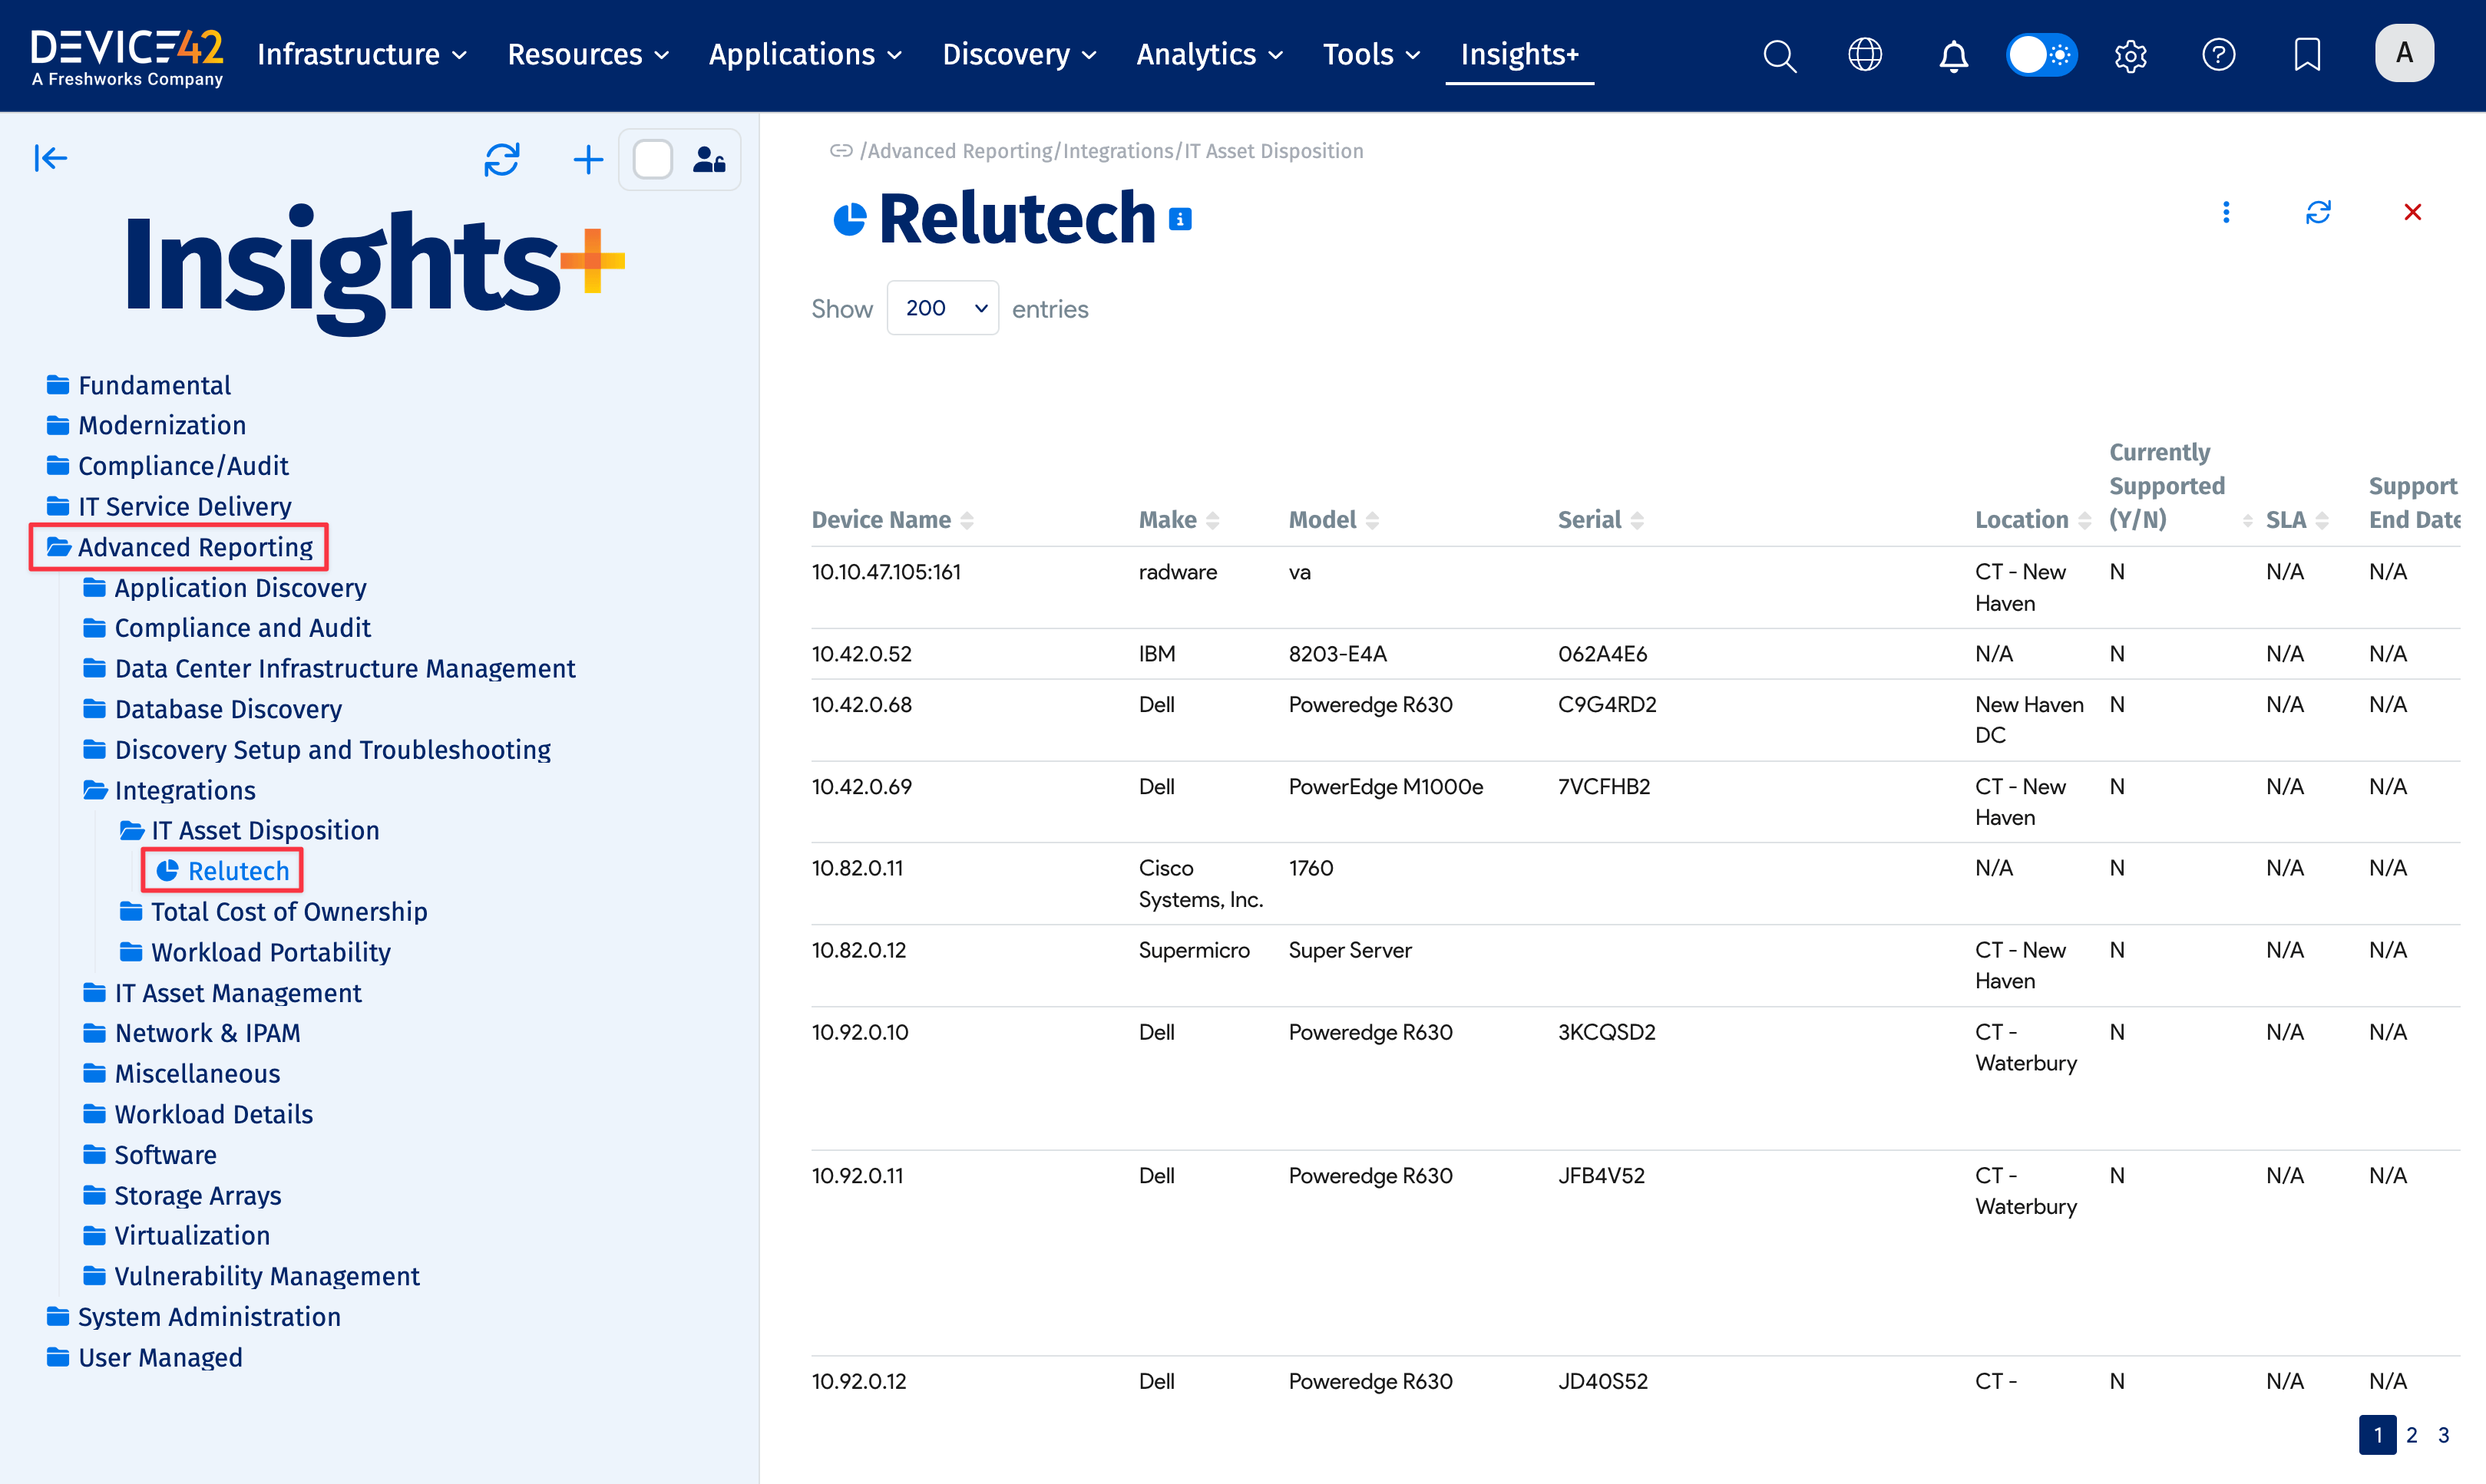Refresh the sidebar report tree
2486x1484 pixels.
point(502,159)
